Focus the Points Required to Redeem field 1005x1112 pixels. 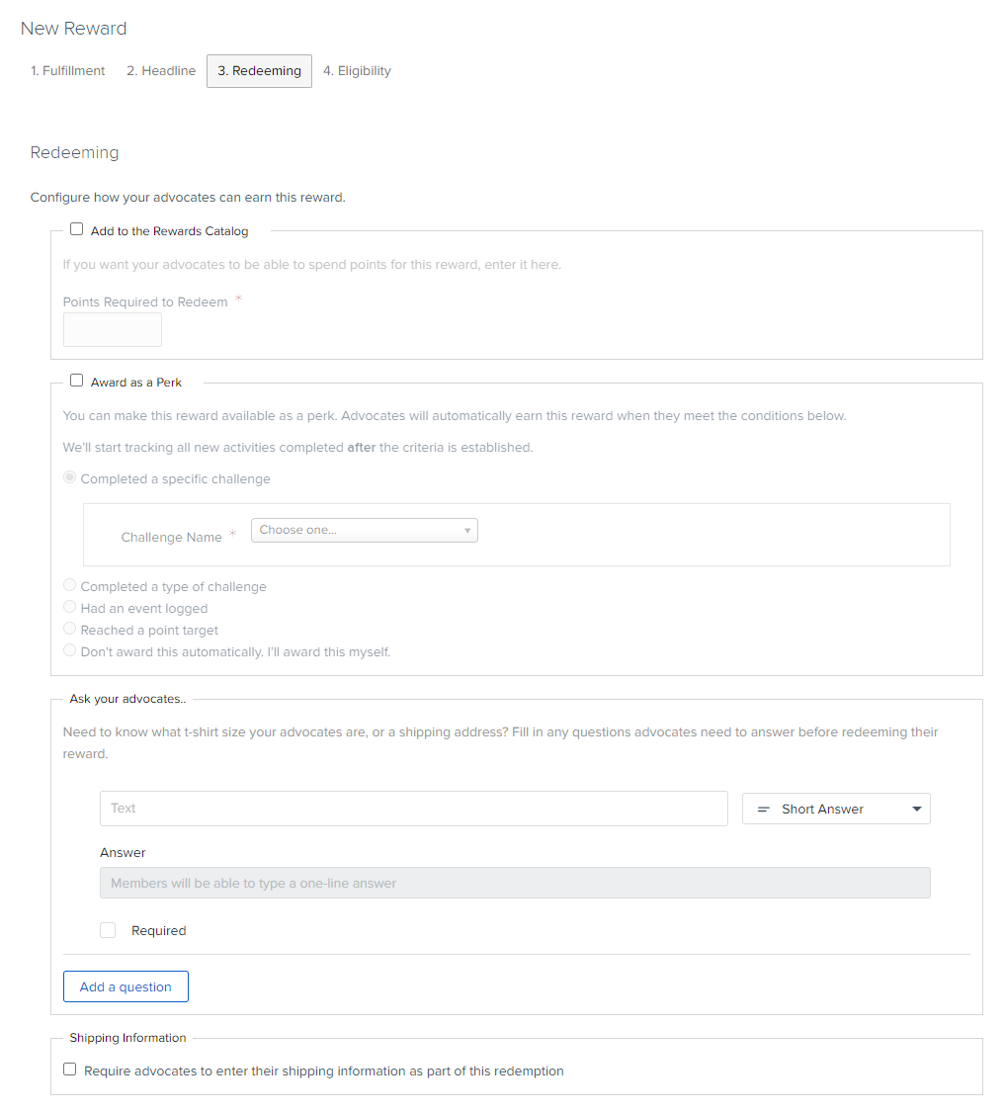[113, 330]
